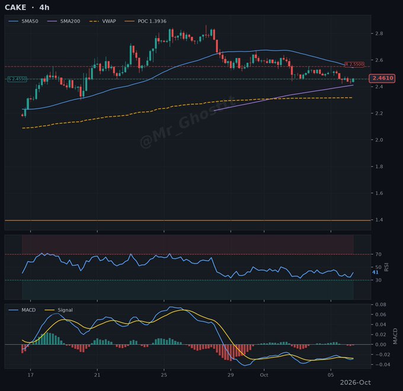Click the CAKE 4h chart title
Viewport: 403px width, 391px height.
pyautogui.click(x=27, y=8)
